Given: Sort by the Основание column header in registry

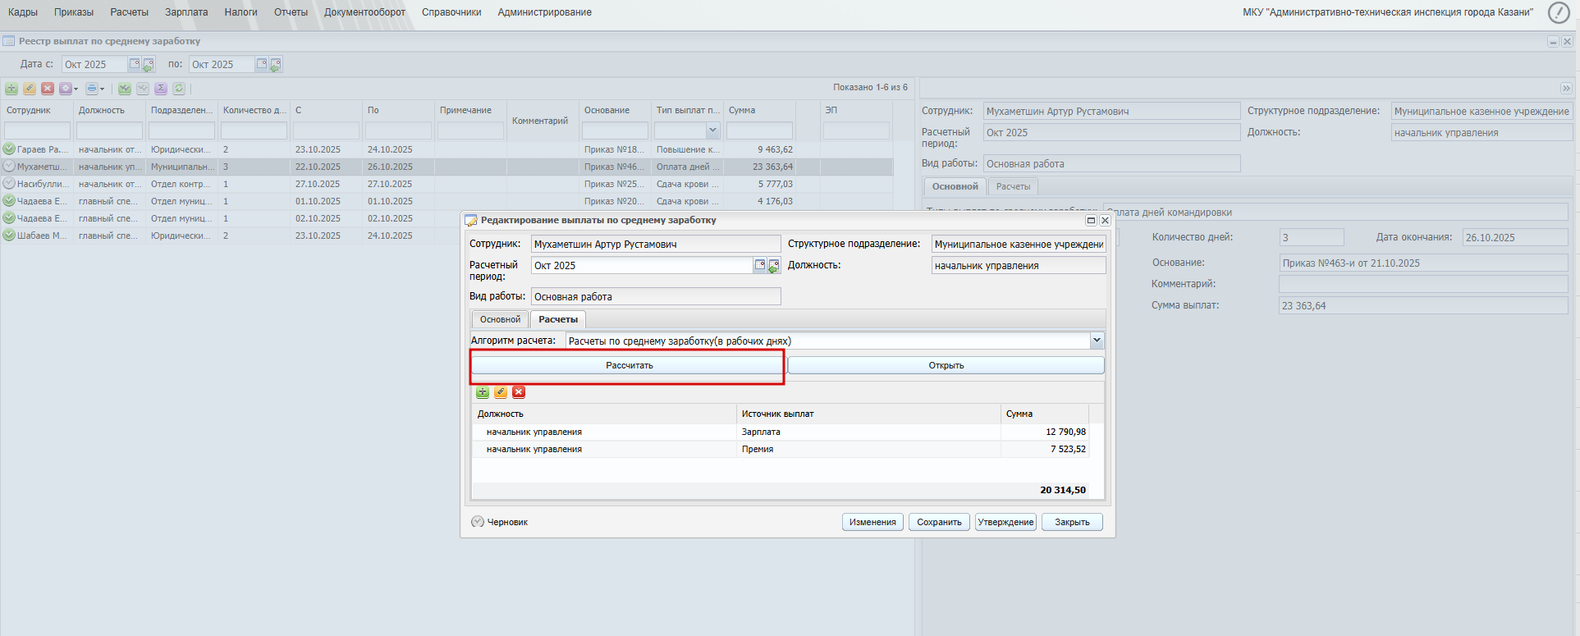Looking at the screenshot, I should [614, 110].
